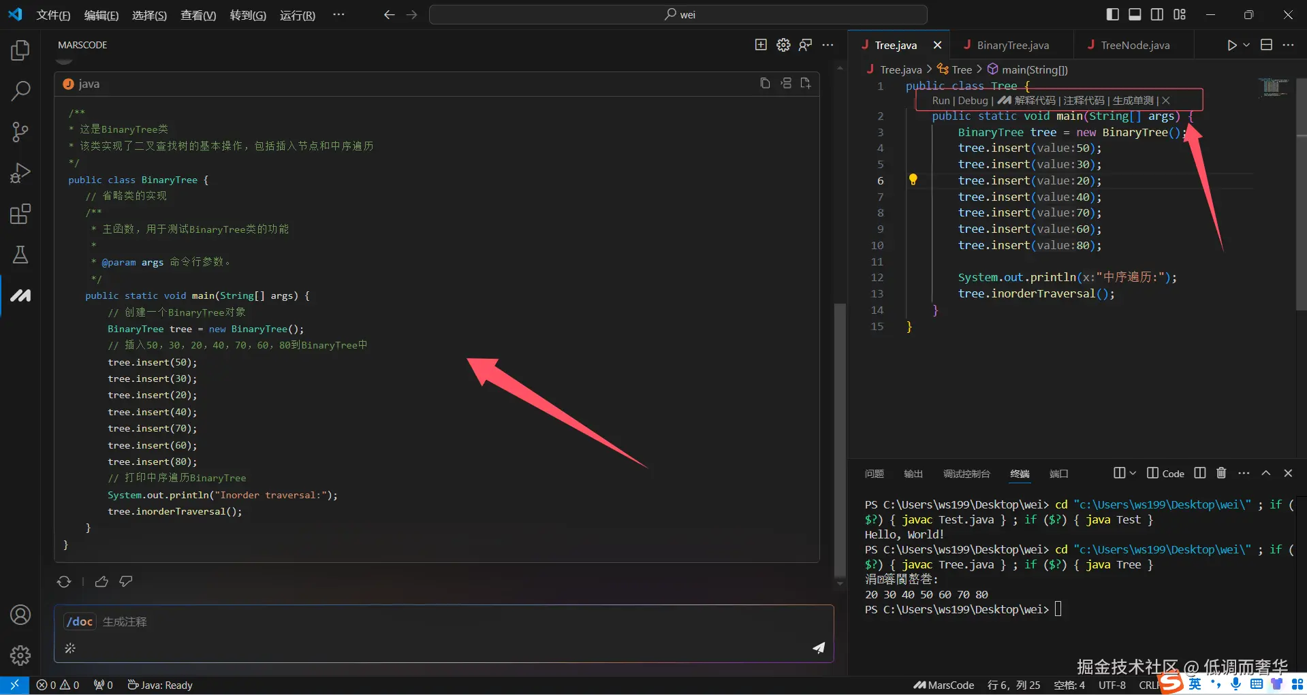Click the chat panel vertical scrollbar
The height and width of the screenshot is (695, 1307).
(840, 442)
